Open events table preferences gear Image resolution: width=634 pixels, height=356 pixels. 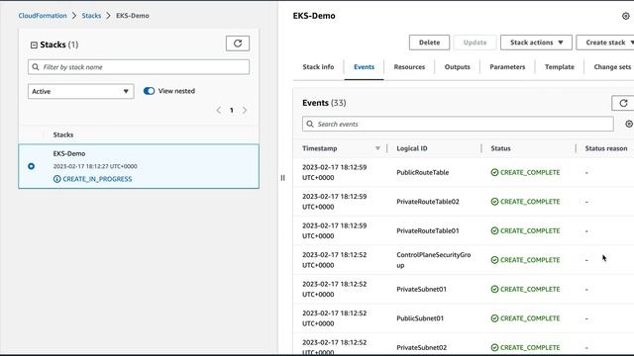[629, 124]
